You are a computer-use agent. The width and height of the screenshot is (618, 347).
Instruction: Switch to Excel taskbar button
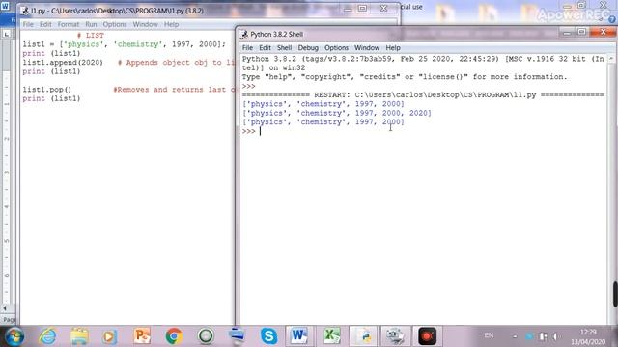(x=331, y=336)
